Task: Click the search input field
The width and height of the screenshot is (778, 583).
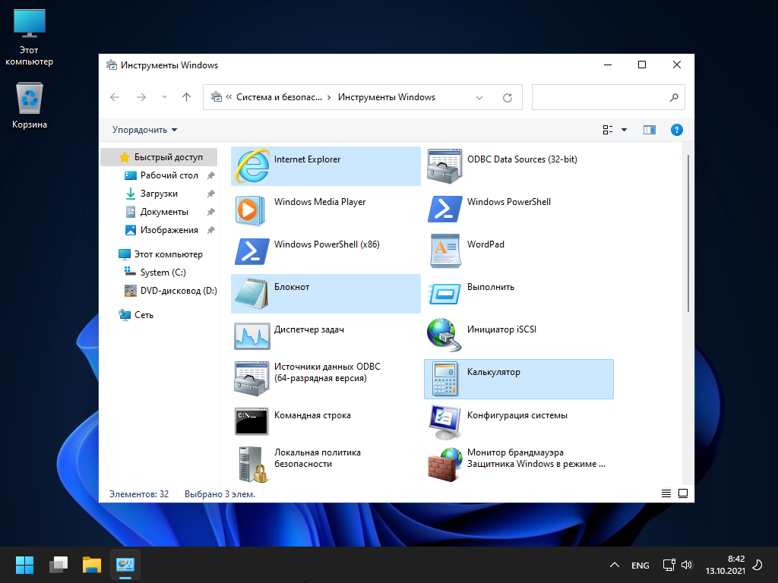Action: coord(599,97)
